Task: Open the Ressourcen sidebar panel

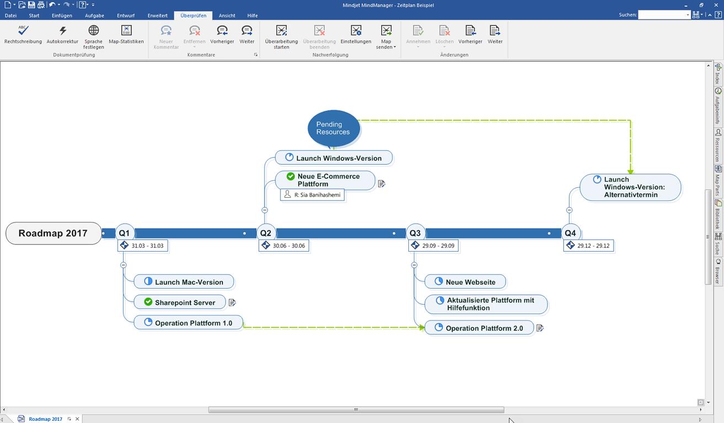Action: (718, 146)
